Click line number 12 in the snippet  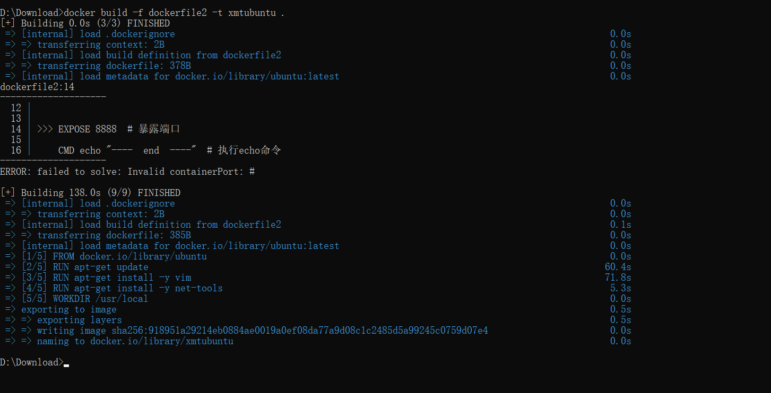[x=16, y=108]
